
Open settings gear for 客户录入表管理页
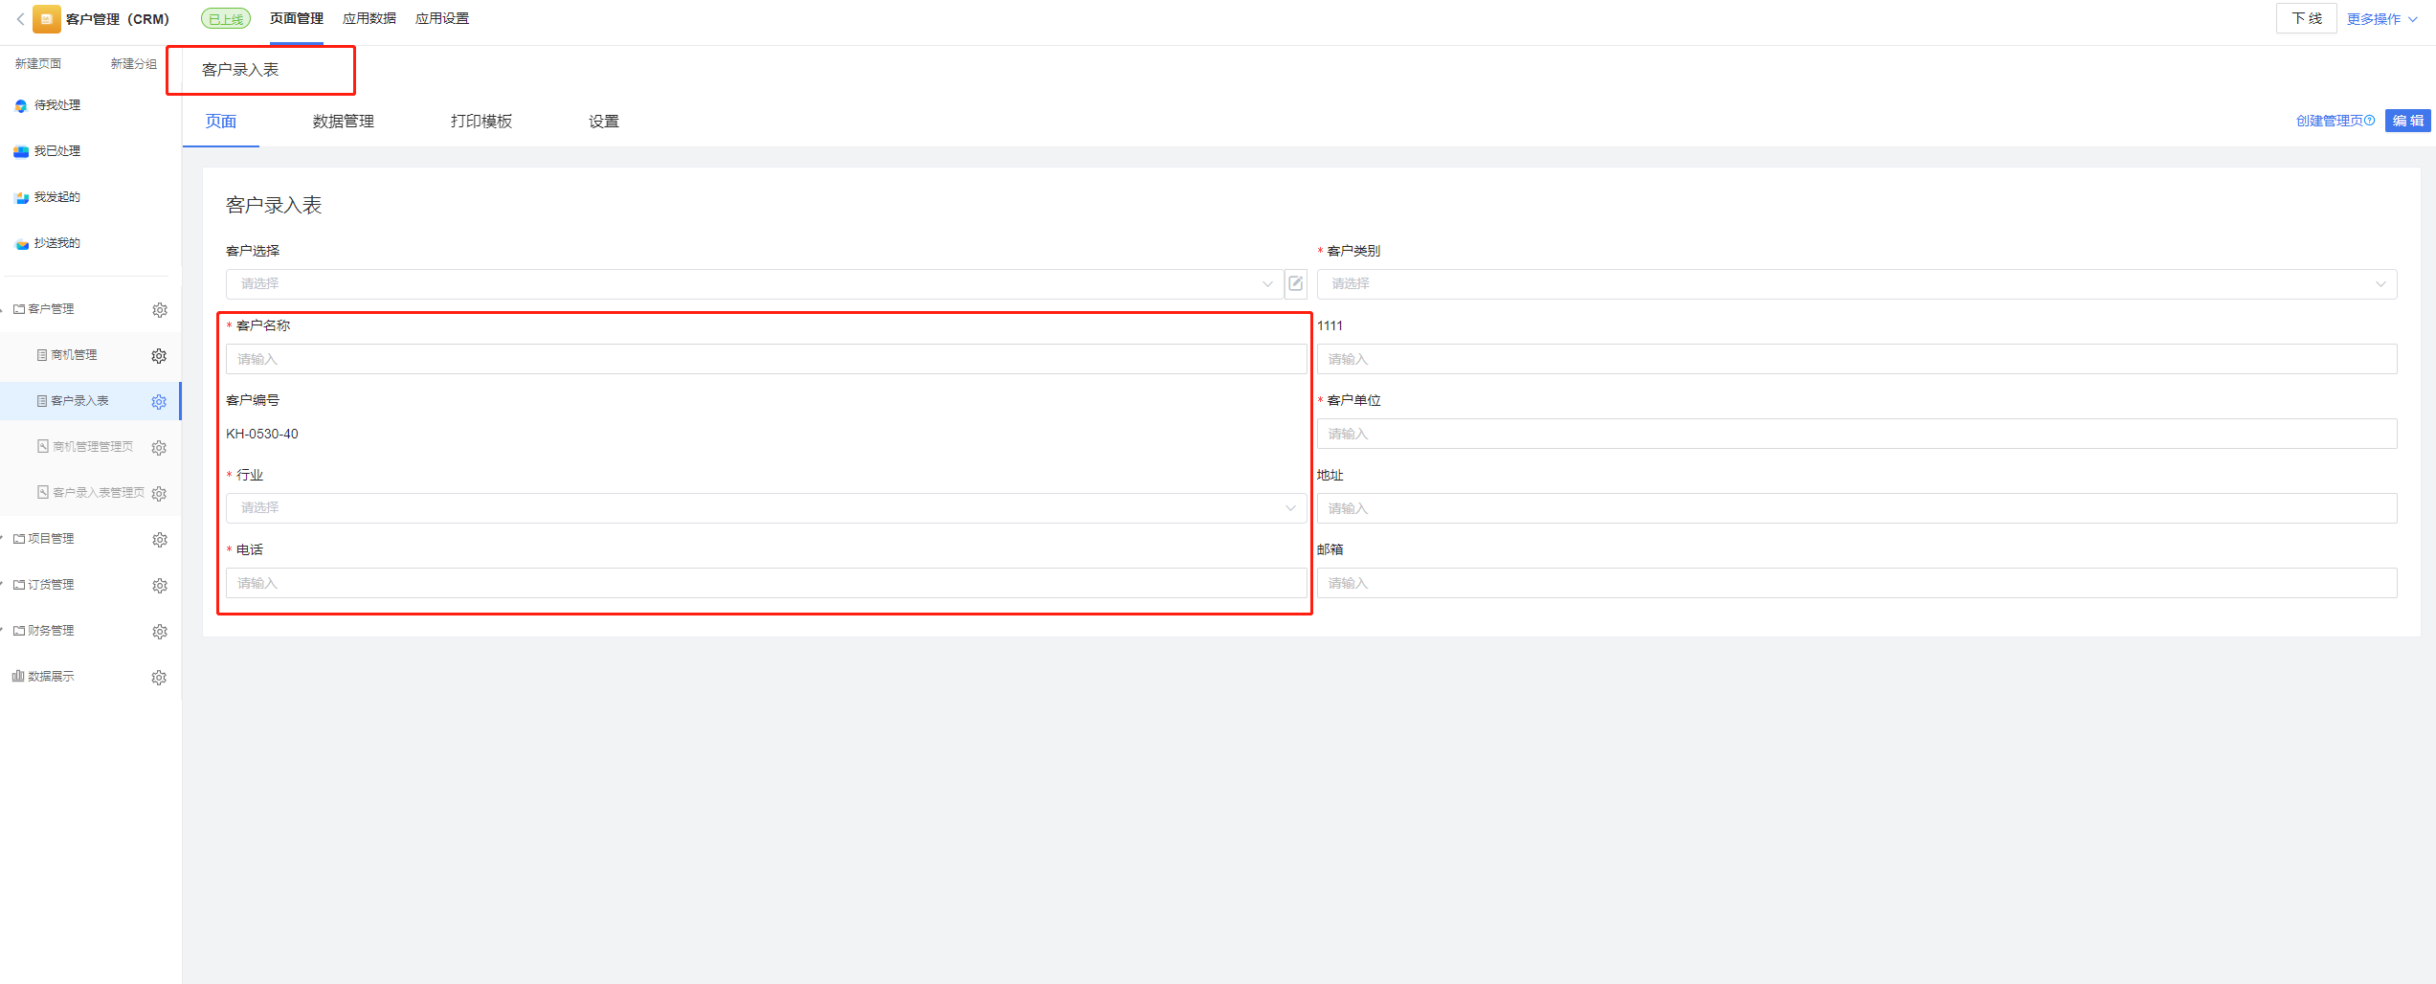159,494
